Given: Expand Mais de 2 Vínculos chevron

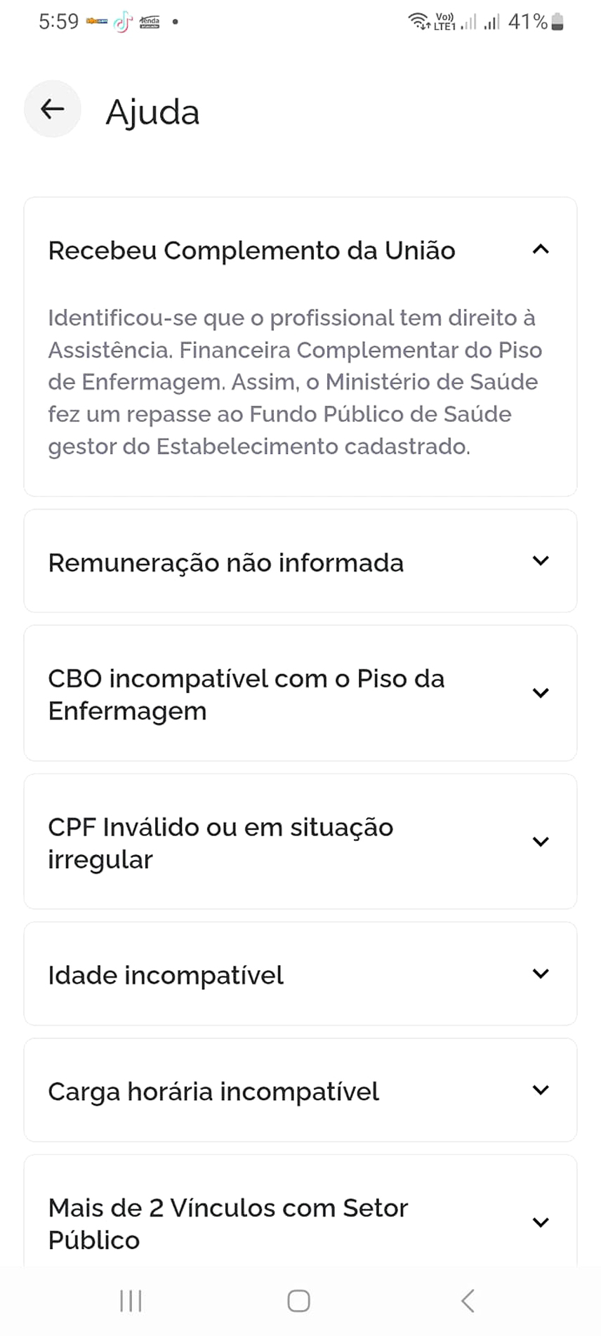Looking at the screenshot, I should [x=540, y=1223].
